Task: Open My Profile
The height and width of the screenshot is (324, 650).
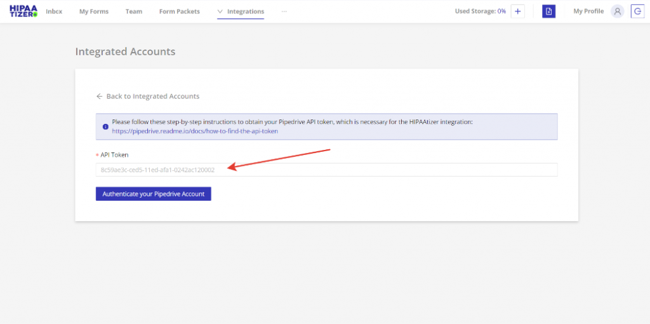Action: coord(588,11)
